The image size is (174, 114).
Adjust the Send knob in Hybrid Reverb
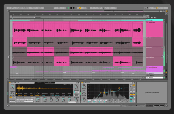pos(12,87)
